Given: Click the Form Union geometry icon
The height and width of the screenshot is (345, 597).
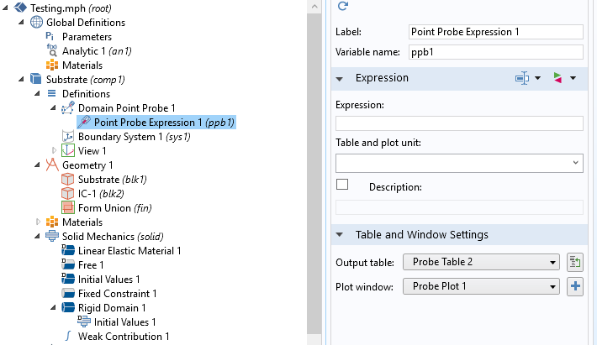Looking at the screenshot, I should 69,207.
